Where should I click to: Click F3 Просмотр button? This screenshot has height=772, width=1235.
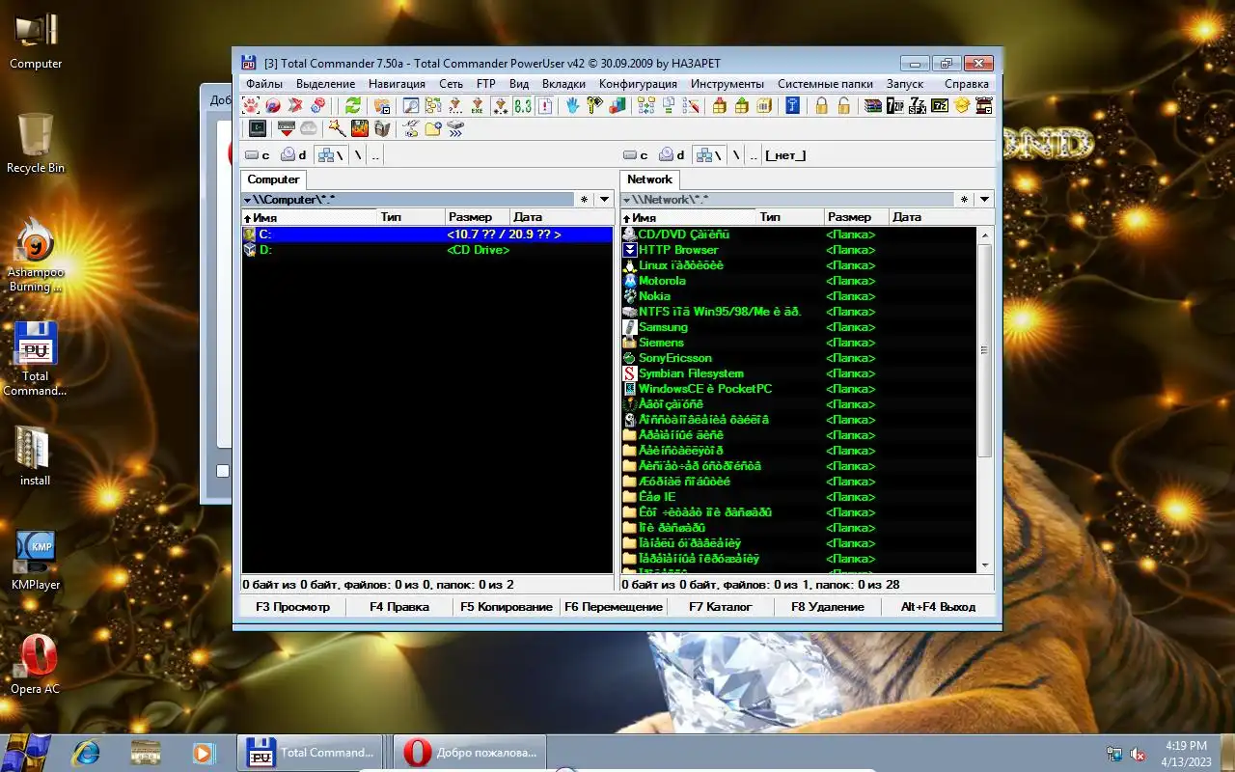click(292, 607)
